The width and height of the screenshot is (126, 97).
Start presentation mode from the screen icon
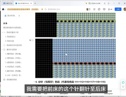[x=104, y=9]
